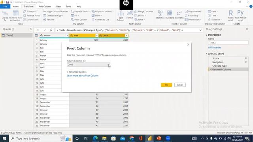The height and width of the screenshot is (142, 253).
Task: Click Reverse Rows
Action: (x=32, y=15)
